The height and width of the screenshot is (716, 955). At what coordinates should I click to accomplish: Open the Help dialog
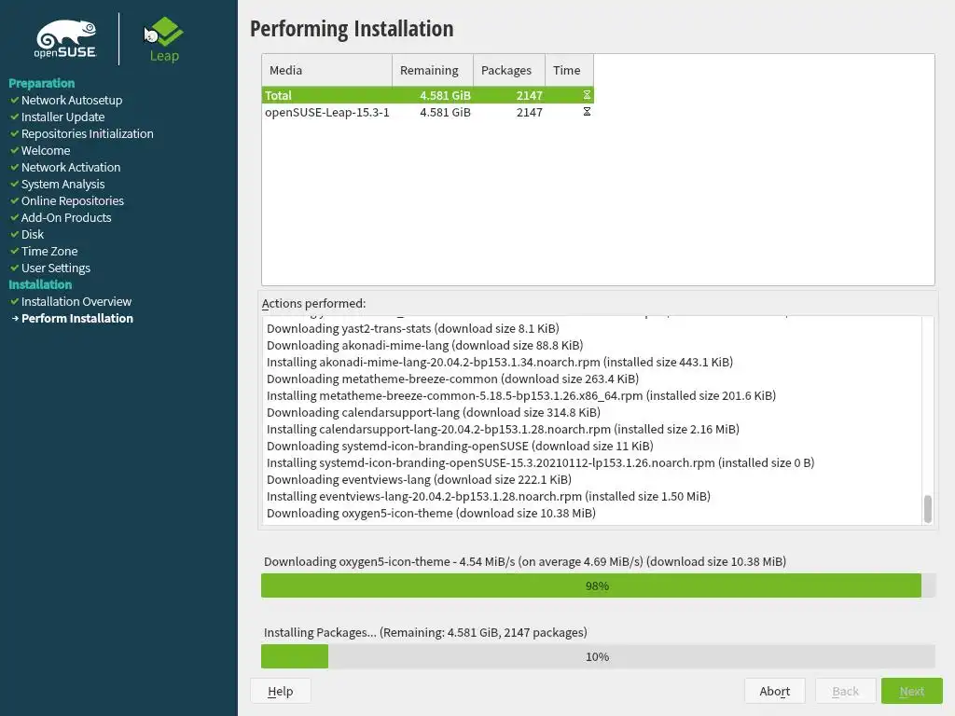click(x=280, y=691)
